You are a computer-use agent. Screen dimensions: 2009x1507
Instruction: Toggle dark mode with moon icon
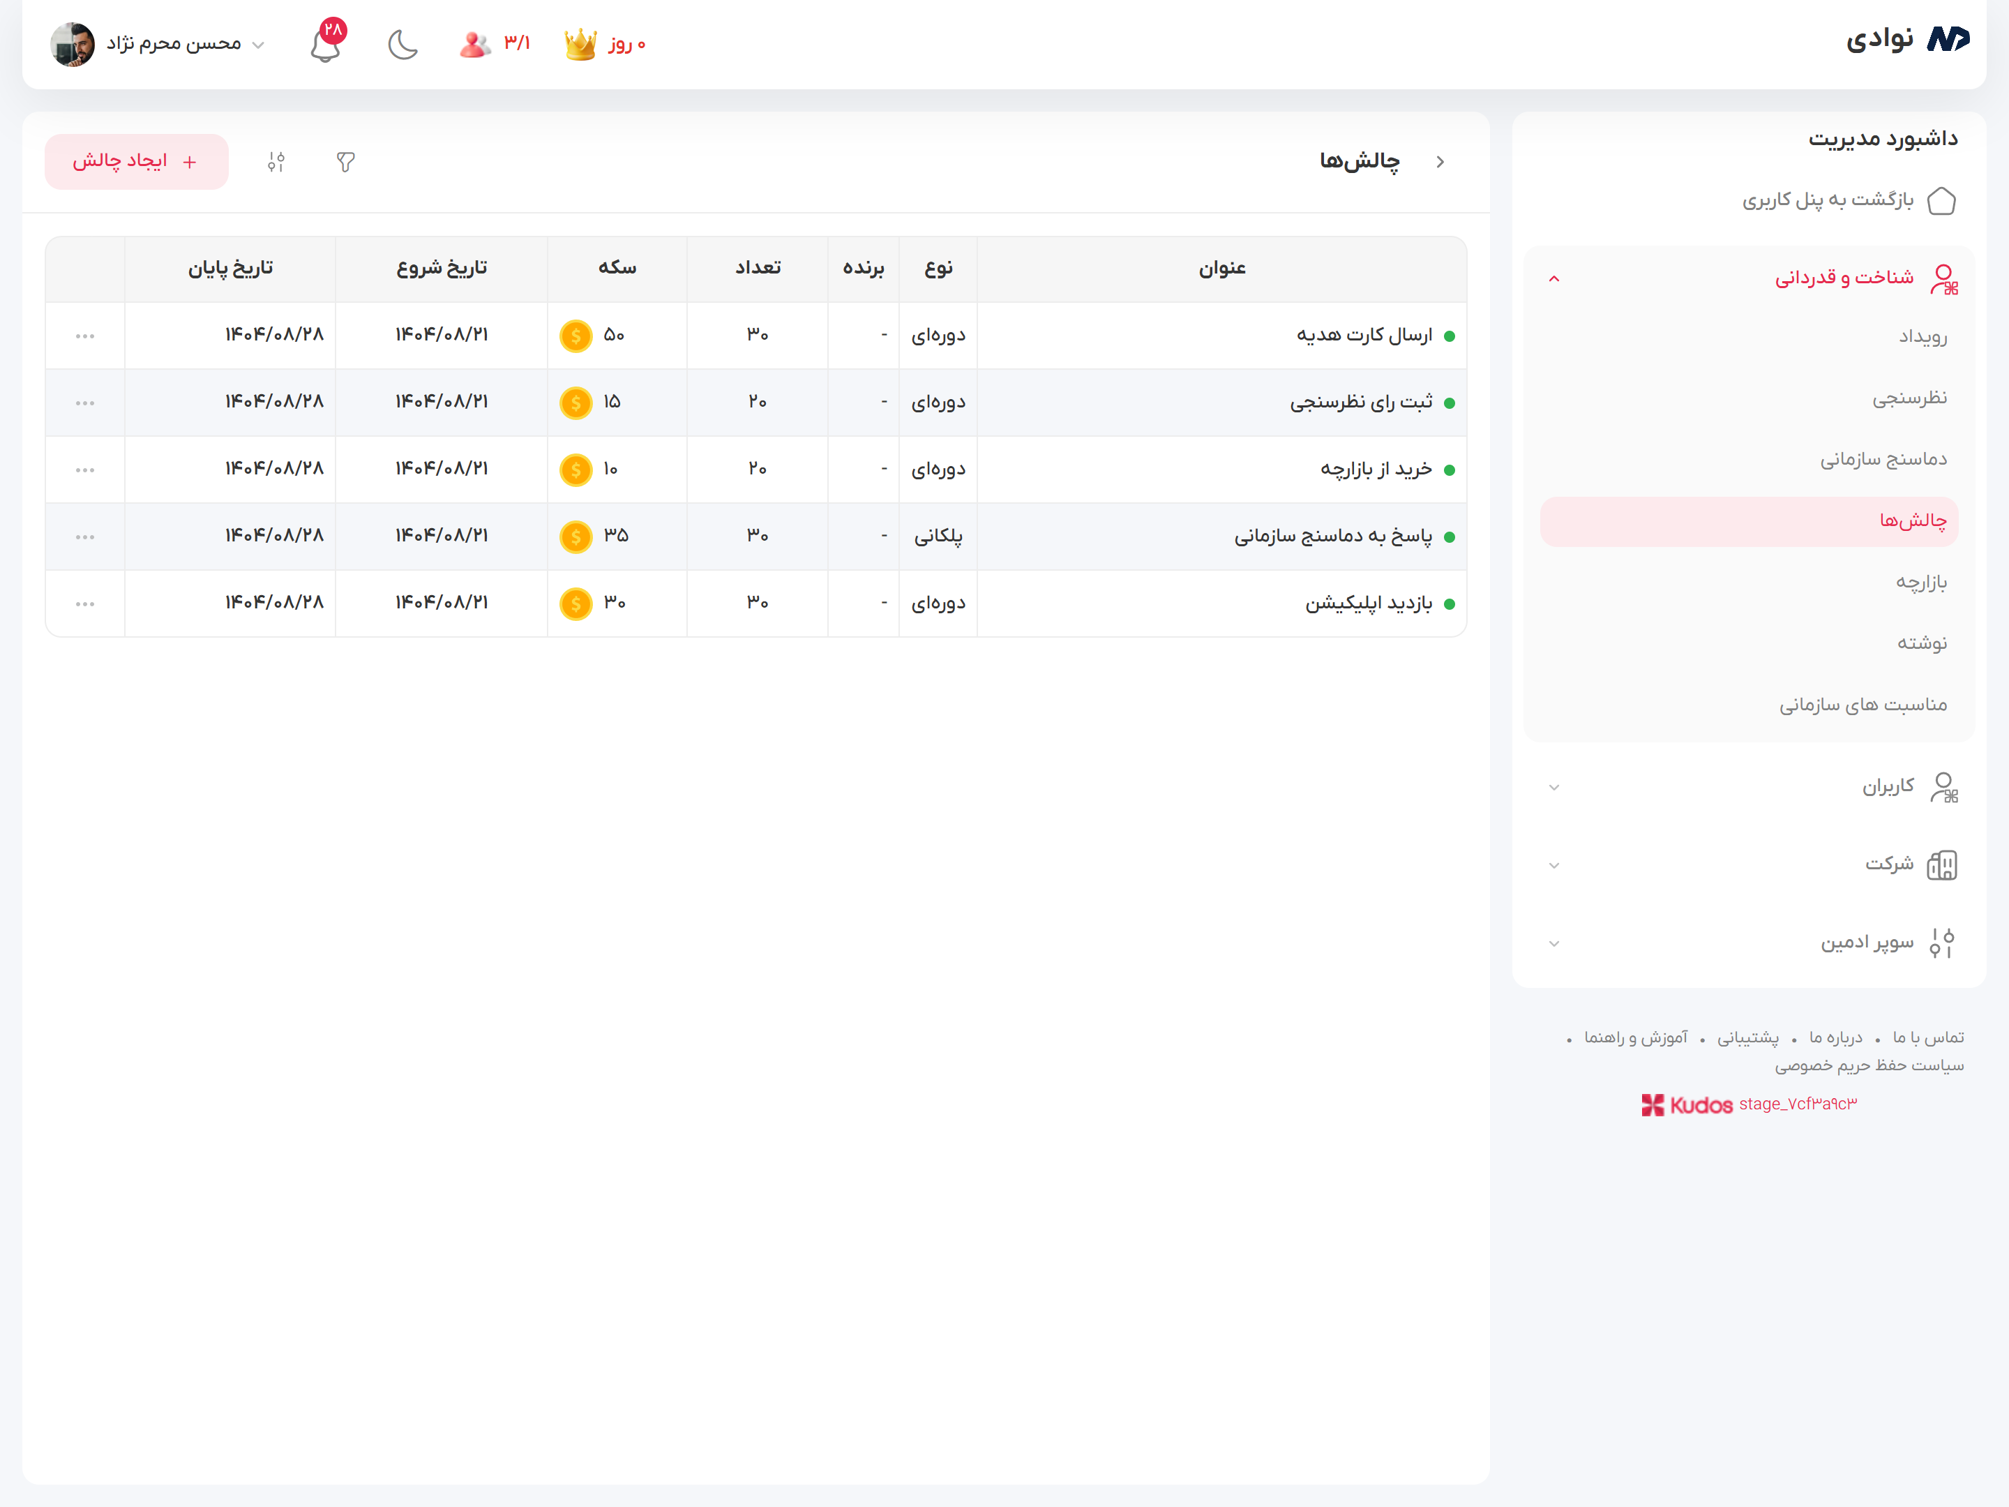click(x=402, y=45)
